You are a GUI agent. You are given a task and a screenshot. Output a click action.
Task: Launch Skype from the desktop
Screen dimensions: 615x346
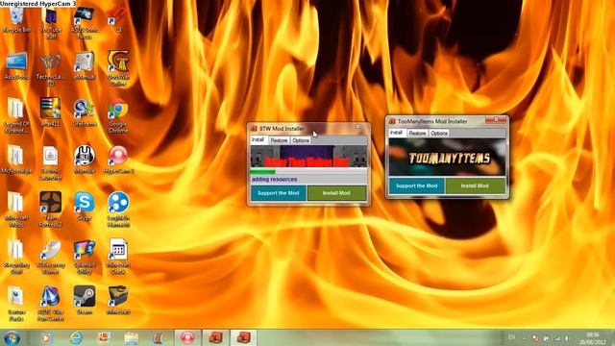coord(85,207)
